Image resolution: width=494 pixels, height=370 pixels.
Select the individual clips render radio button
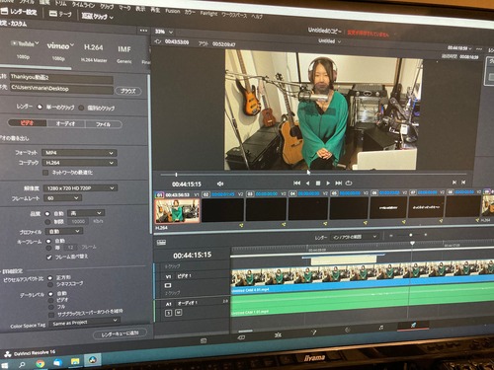pyautogui.click(x=81, y=108)
